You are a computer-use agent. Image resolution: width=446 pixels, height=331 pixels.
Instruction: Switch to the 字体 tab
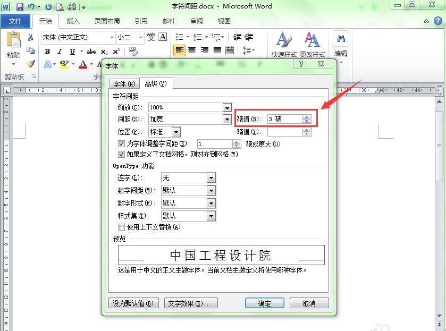(x=124, y=83)
